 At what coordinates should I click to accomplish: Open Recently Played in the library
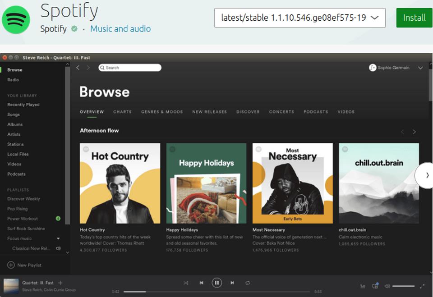(23, 105)
